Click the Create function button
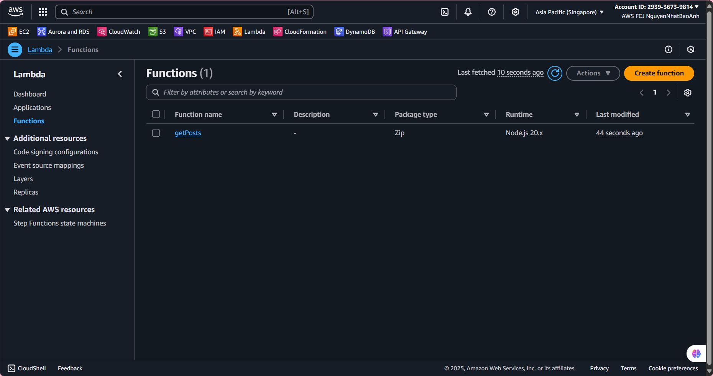Viewport: 713px width, 376px height. pos(659,73)
